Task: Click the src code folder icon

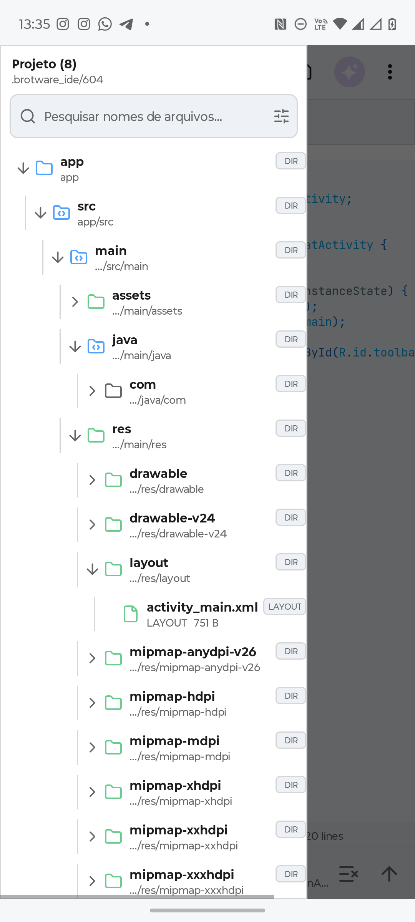Action: tap(61, 212)
